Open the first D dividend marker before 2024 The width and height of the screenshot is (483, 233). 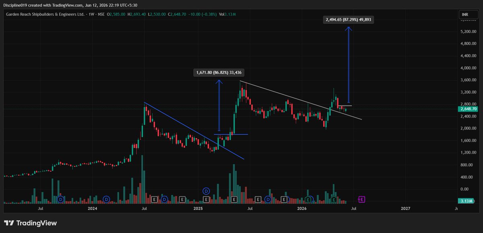tap(61, 199)
